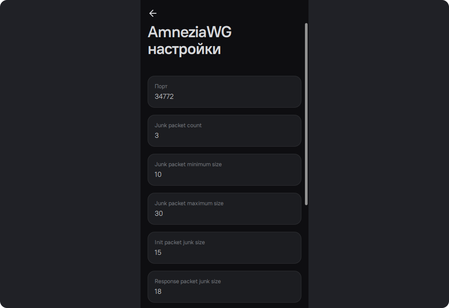This screenshot has width=449, height=308.
Task: Focus the Порт input field
Action: [224, 92]
